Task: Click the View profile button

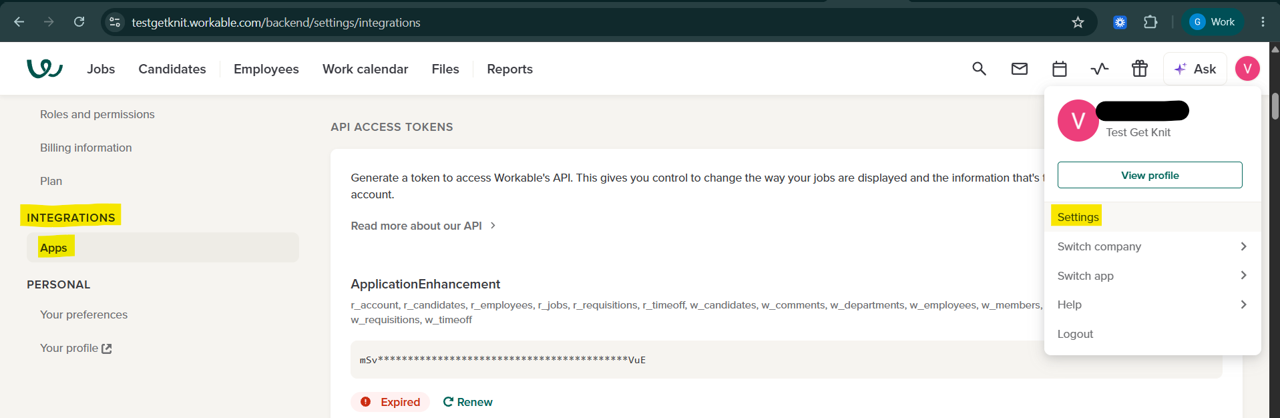Action: tap(1150, 175)
